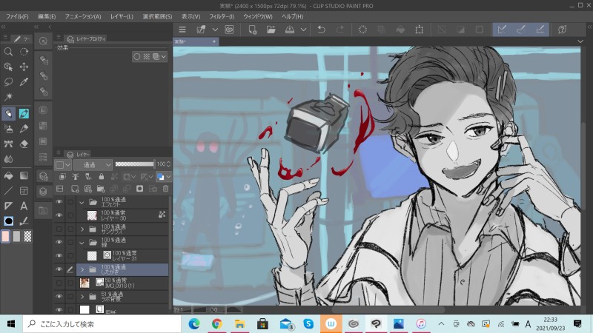
Task: Open the フィルター(I) menu
Action: pos(220,16)
